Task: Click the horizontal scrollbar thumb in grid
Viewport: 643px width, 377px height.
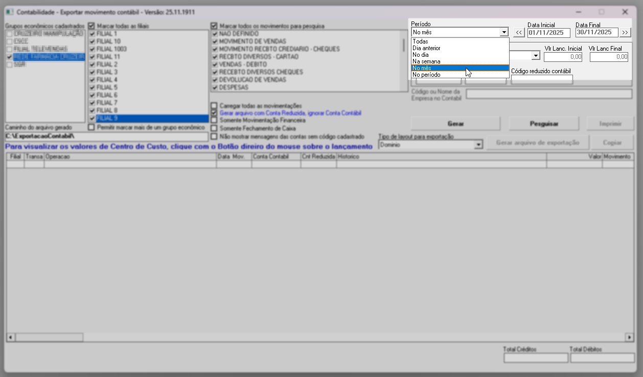Action: click(49, 338)
